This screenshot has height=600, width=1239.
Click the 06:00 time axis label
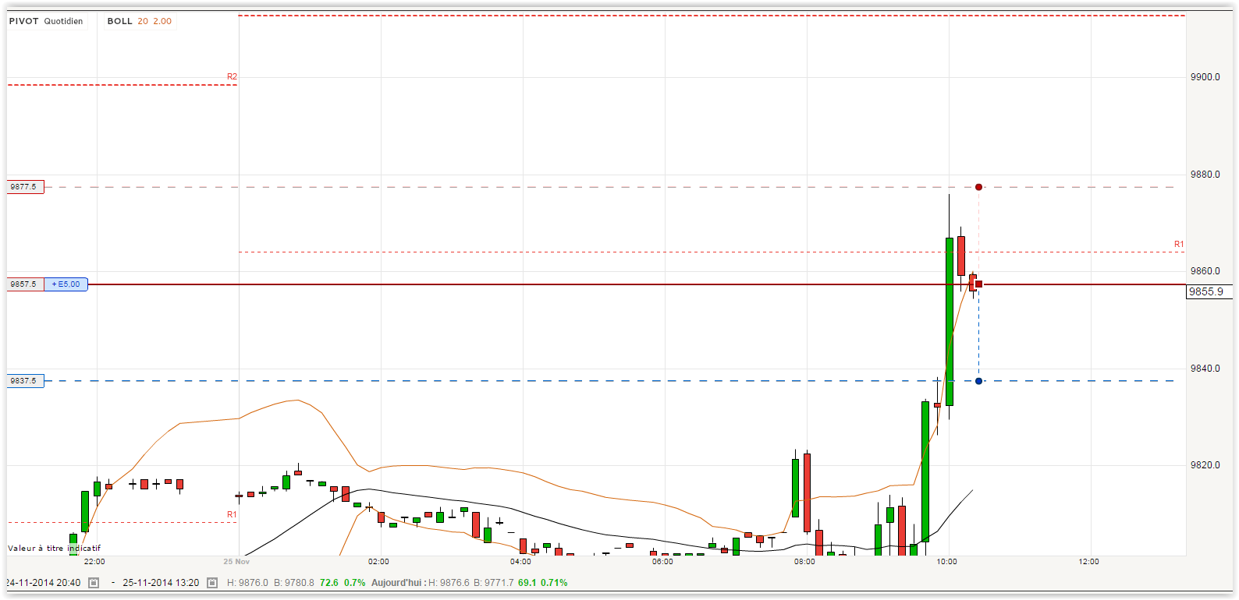click(662, 561)
